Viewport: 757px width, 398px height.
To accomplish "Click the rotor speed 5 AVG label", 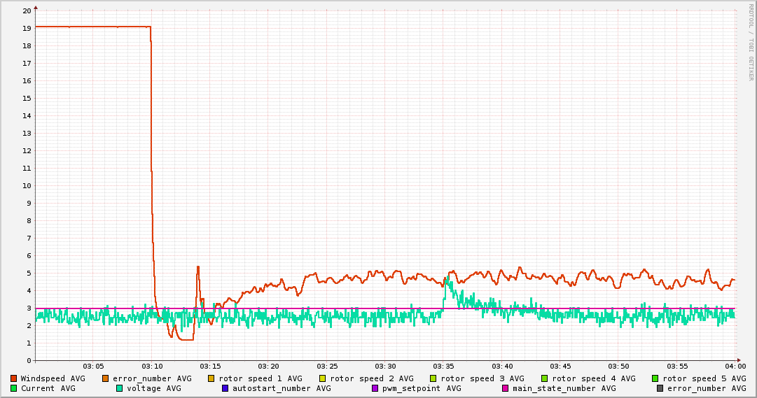I will 704,378.
